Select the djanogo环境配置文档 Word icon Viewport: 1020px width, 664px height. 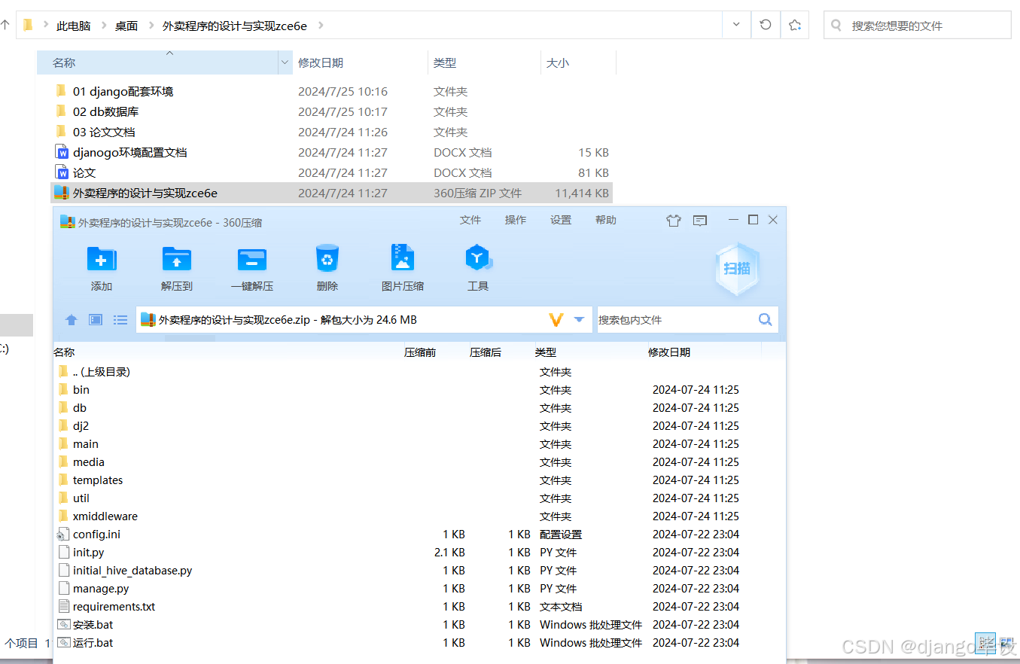pos(62,152)
